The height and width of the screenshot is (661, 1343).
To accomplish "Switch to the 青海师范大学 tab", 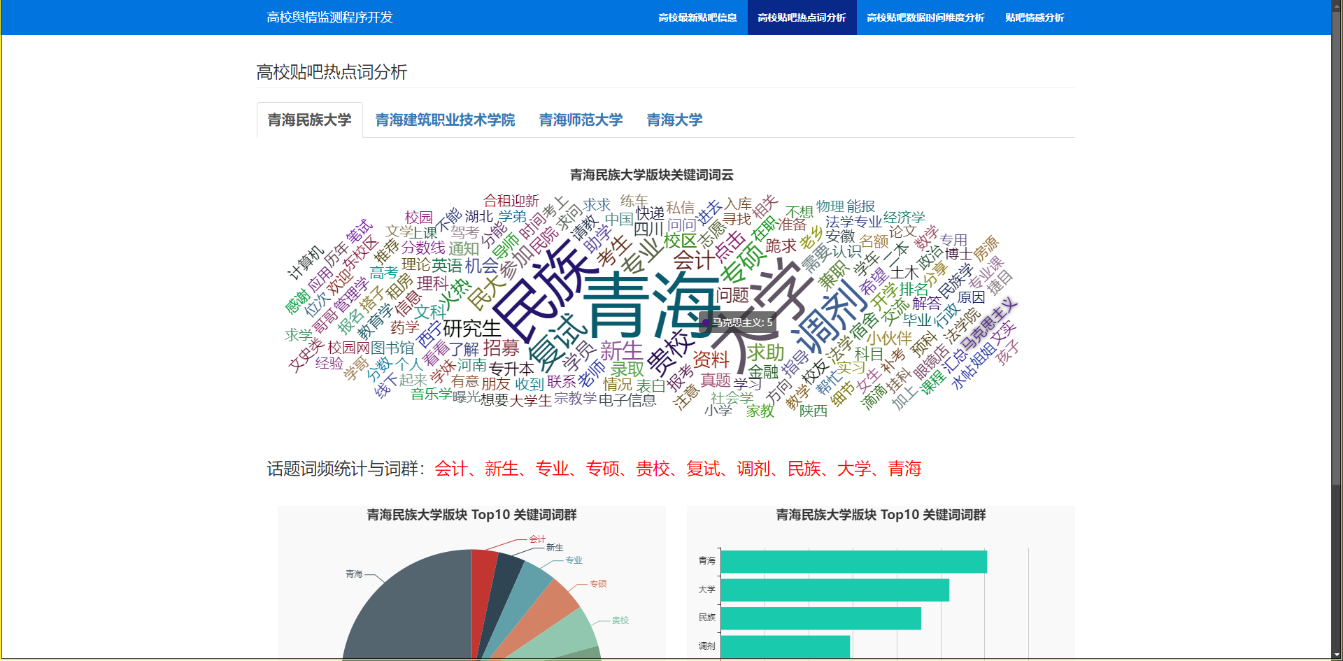I will coord(581,120).
